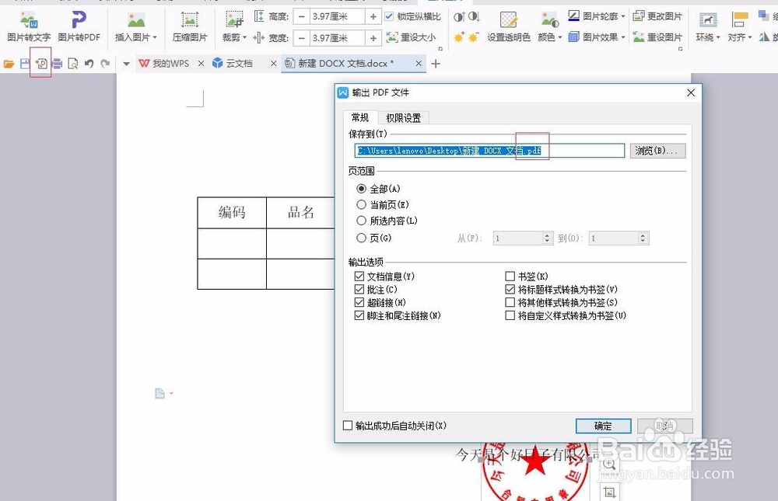Screen dimensions: 778x501
Task: Click the save disk icon in quick toolbar
Action: coord(25,64)
